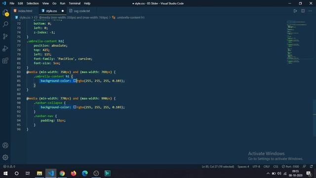
Task: Launch Firefox from taskbar
Action: (74, 174)
